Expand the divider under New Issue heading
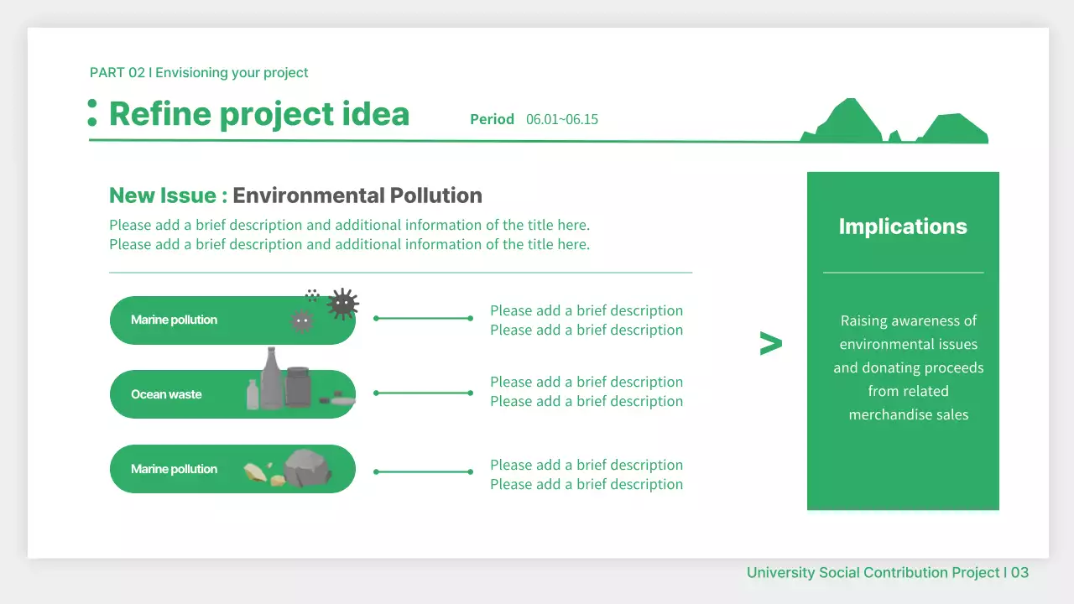1074x604 pixels. 400,271
